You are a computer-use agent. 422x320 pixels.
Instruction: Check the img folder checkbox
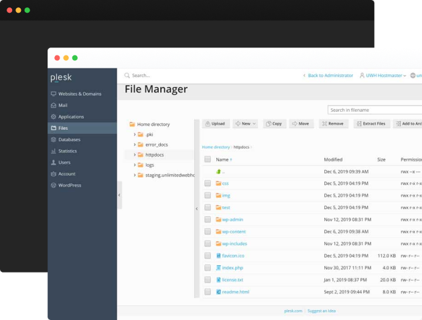tap(208, 195)
